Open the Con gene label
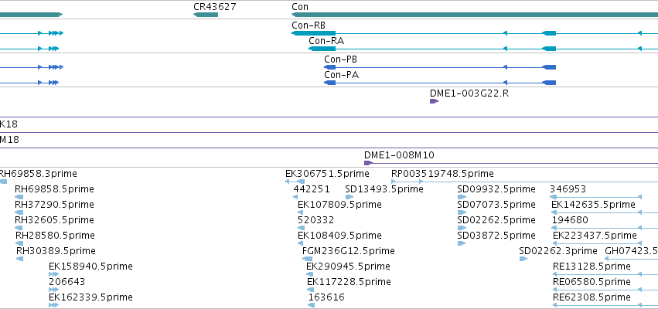This screenshot has width=658, height=309. point(300,7)
